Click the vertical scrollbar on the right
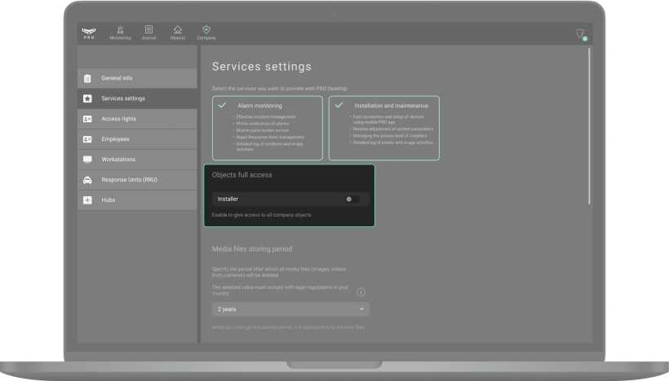This screenshot has width=669, height=381. [589, 163]
